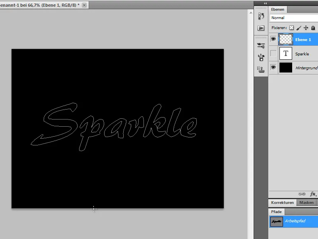Viewport: 318px width, 239px height.
Task: Open layer styles via the fx icon
Action: point(312,194)
